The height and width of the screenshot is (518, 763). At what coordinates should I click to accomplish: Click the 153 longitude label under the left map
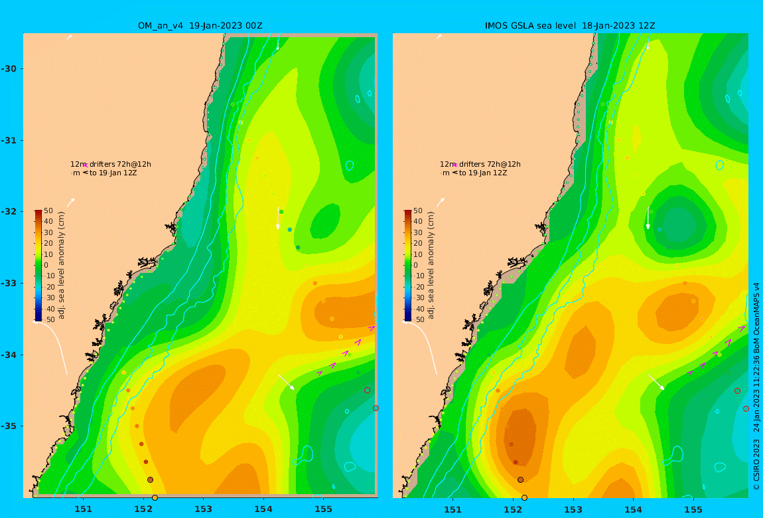click(x=204, y=509)
